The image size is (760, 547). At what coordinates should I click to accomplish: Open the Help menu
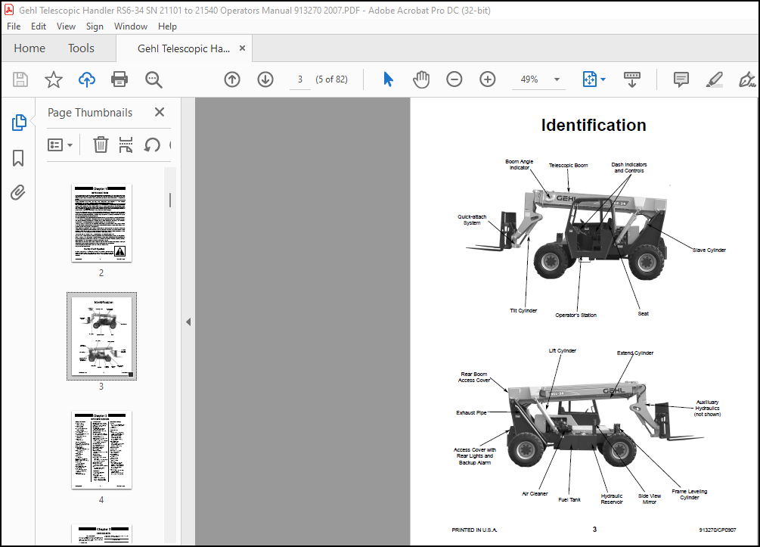click(x=167, y=26)
